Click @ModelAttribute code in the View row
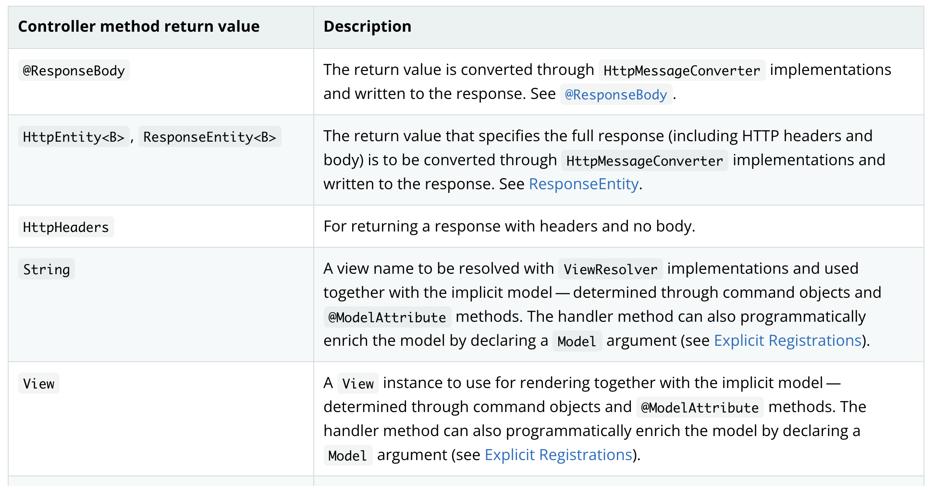 [x=700, y=408]
